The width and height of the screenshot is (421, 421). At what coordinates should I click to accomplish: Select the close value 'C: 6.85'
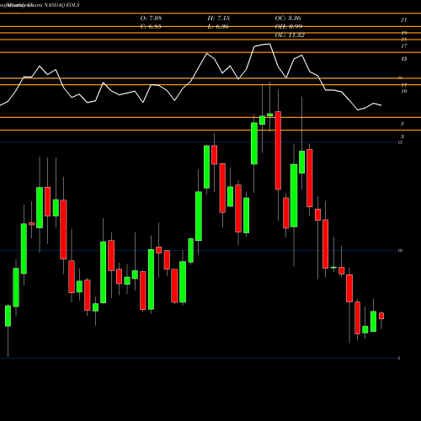pos(151,27)
